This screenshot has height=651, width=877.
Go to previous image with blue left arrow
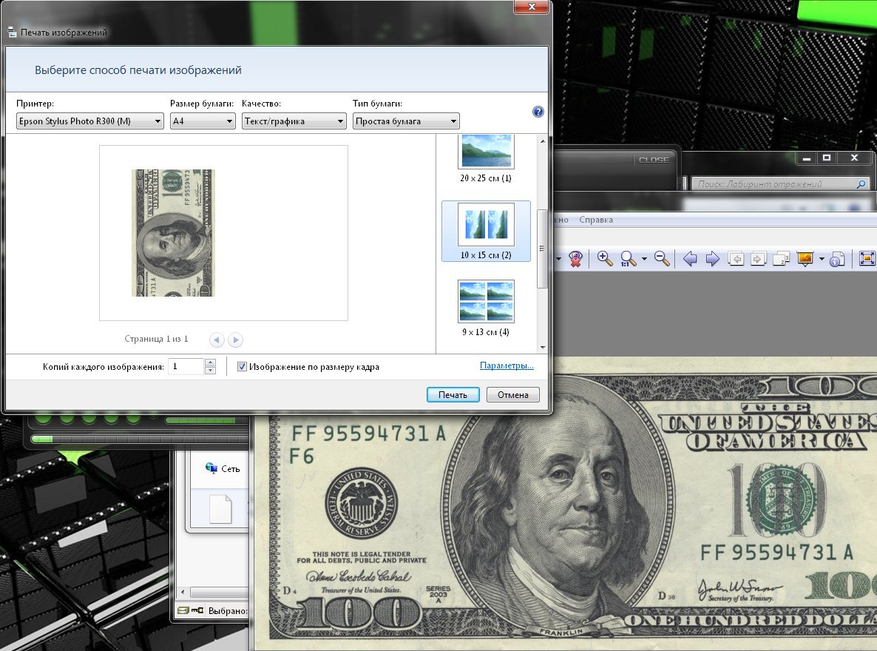click(690, 259)
